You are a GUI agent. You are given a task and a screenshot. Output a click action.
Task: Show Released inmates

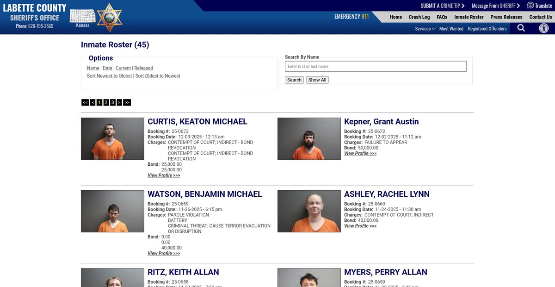coord(143,68)
